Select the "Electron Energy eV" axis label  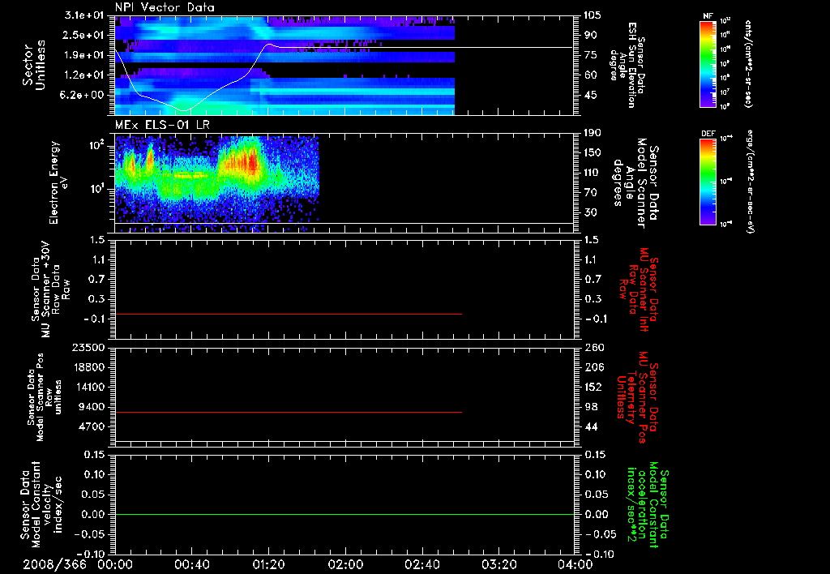tap(60, 182)
